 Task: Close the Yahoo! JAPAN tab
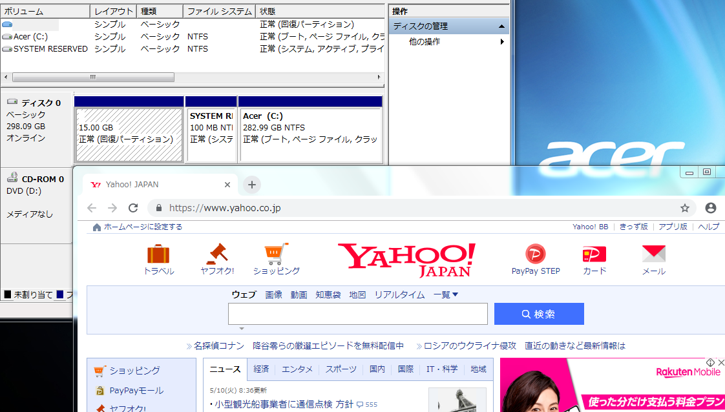[227, 185]
